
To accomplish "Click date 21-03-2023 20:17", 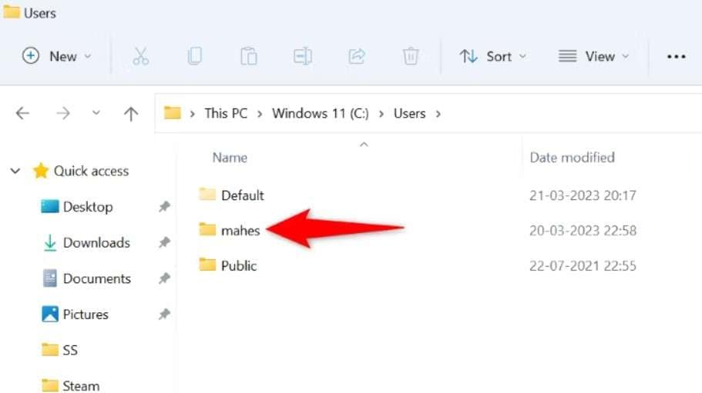I will pyautogui.click(x=583, y=195).
